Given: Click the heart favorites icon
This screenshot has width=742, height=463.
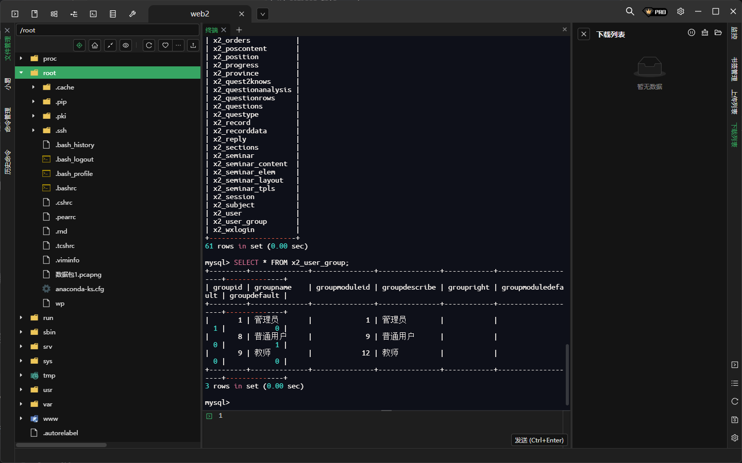Looking at the screenshot, I should tap(165, 45).
